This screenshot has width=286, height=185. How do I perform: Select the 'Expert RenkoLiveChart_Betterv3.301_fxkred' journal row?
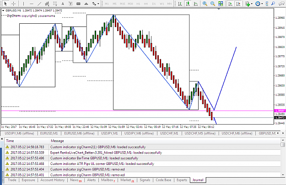point(142,153)
